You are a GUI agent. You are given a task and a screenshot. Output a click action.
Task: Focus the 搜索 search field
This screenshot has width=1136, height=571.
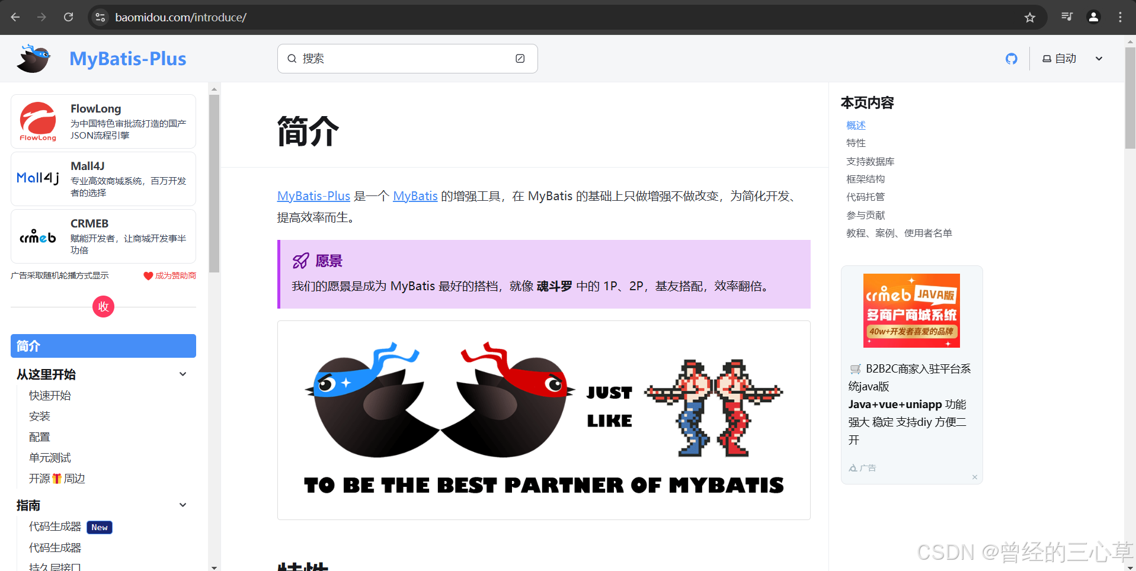[407, 59]
